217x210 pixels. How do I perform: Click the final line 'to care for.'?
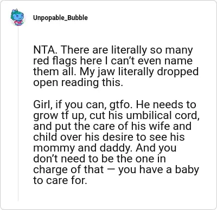60,180
